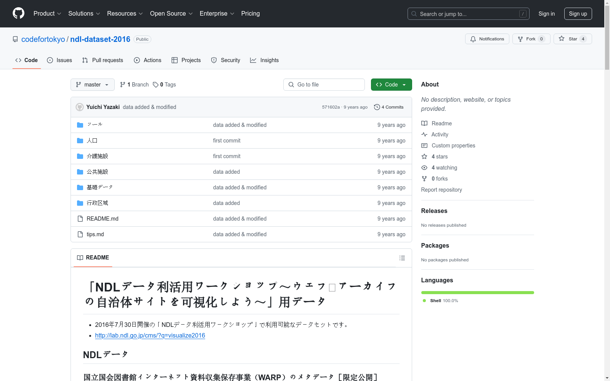Screen dimensions: 610x381
Task: Click the Sign up button
Action: [578, 14]
